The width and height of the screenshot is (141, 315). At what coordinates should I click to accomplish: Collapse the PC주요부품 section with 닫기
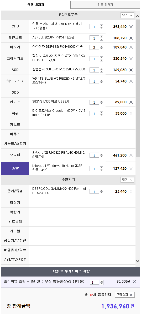127,15
